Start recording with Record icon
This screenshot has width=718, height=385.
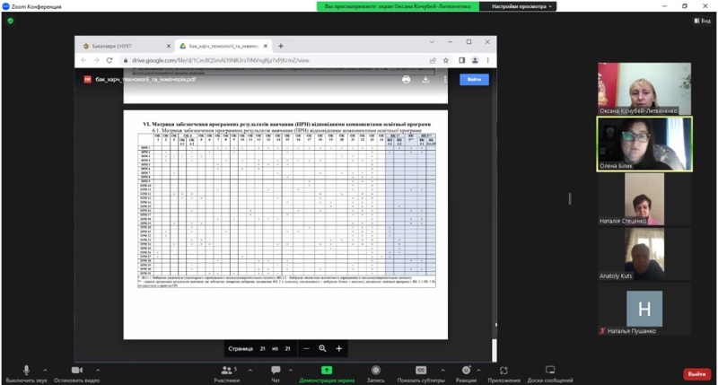(375, 370)
